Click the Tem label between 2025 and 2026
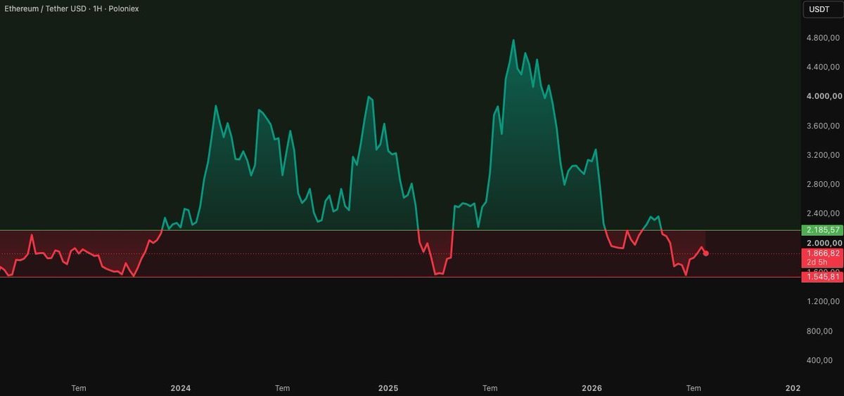The width and height of the screenshot is (844, 396). 490,388
